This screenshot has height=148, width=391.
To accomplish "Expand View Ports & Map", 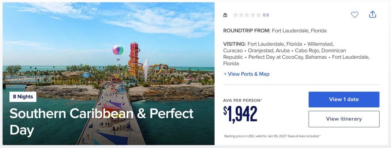I will 246,74.
